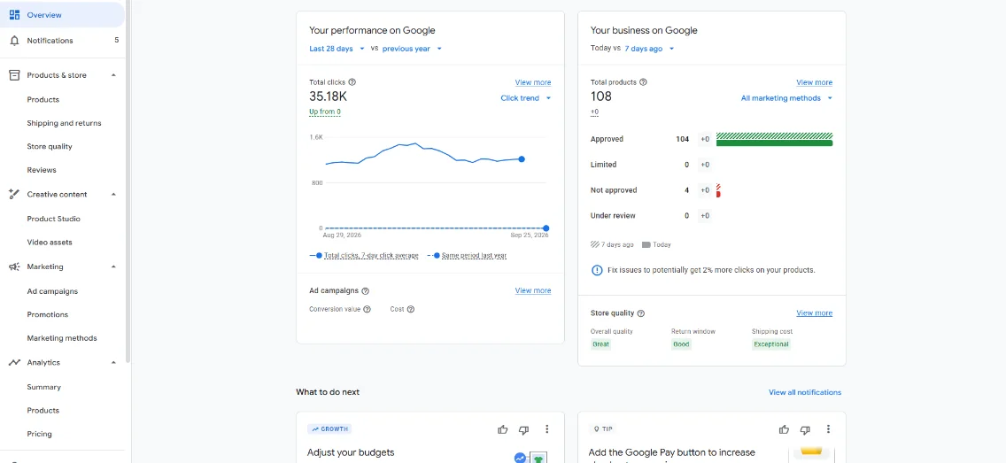Click the Adjust your budgets heading
This screenshot has height=463, width=1006.
click(351, 452)
